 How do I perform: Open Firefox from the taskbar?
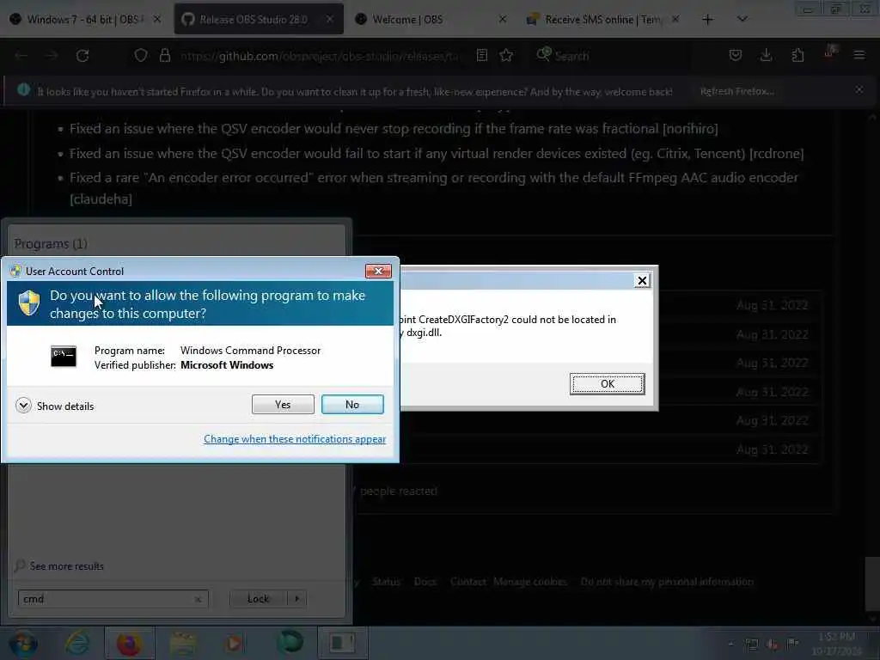(130, 643)
